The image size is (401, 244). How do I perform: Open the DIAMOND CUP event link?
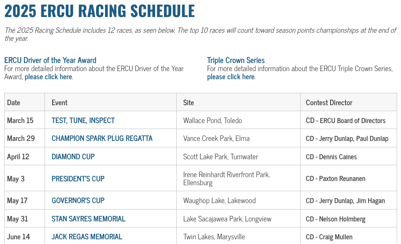[x=73, y=157]
